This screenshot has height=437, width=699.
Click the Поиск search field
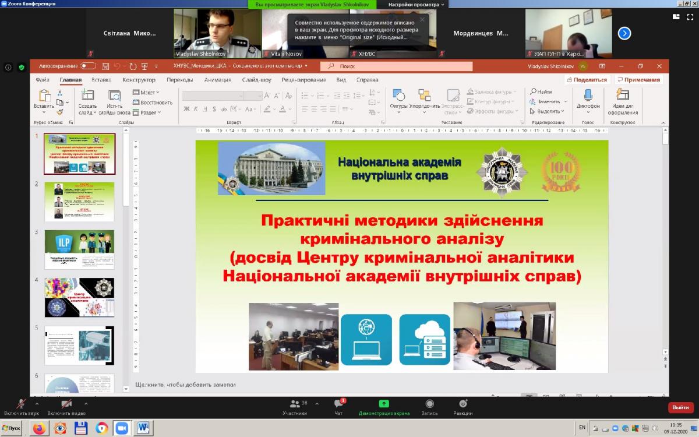pos(396,66)
